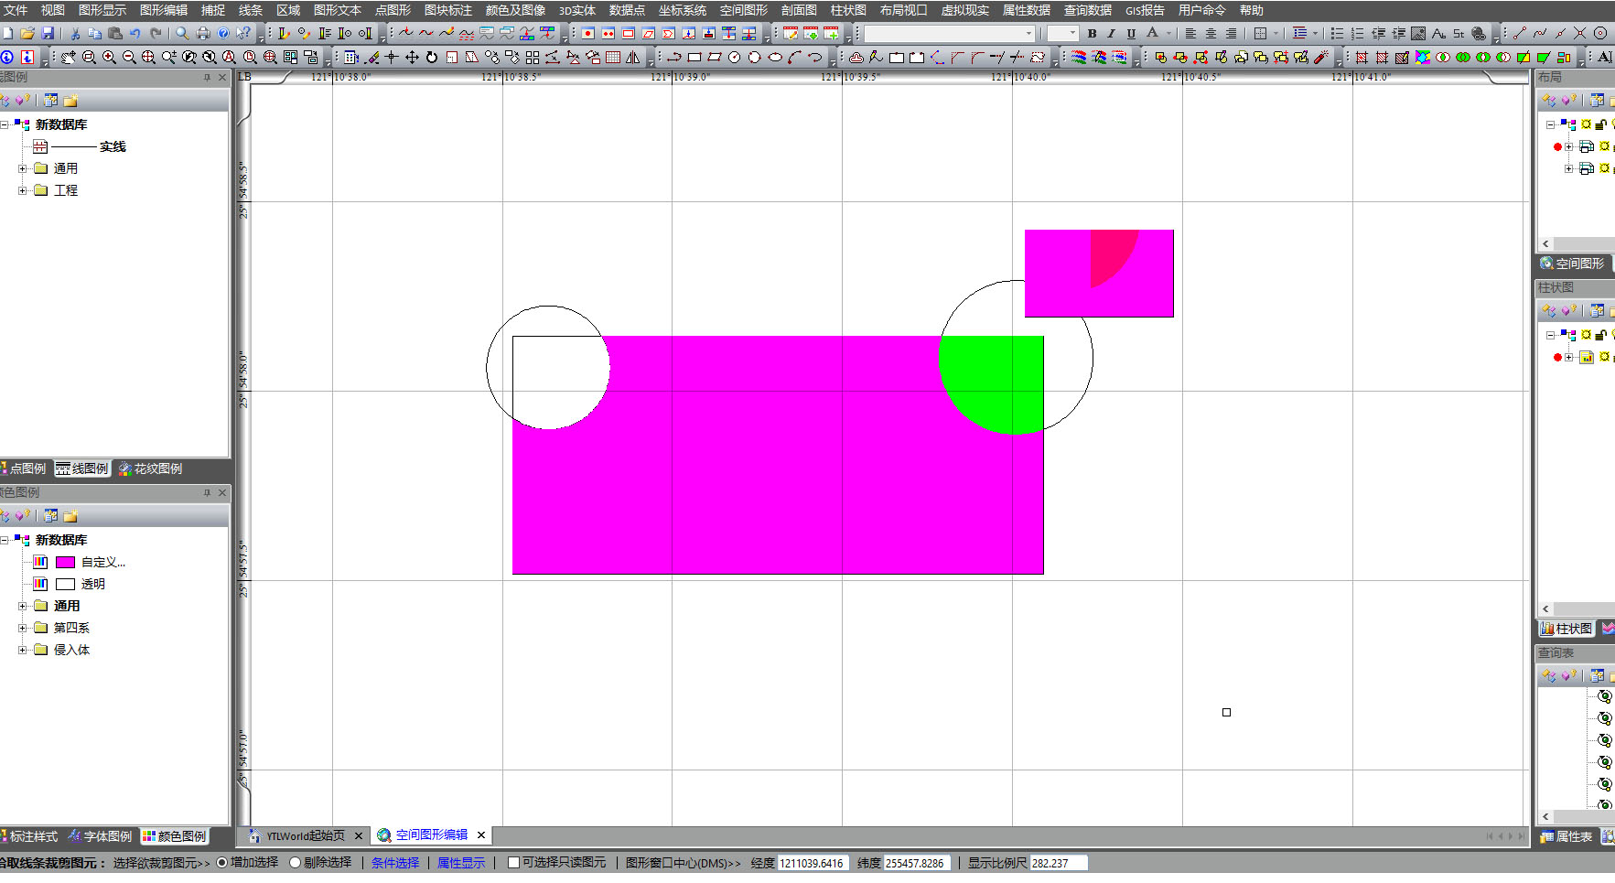The width and height of the screenshot is (1615, 883).
Task: Click the bulleted list icon
Action: [x=1337, y=33]
